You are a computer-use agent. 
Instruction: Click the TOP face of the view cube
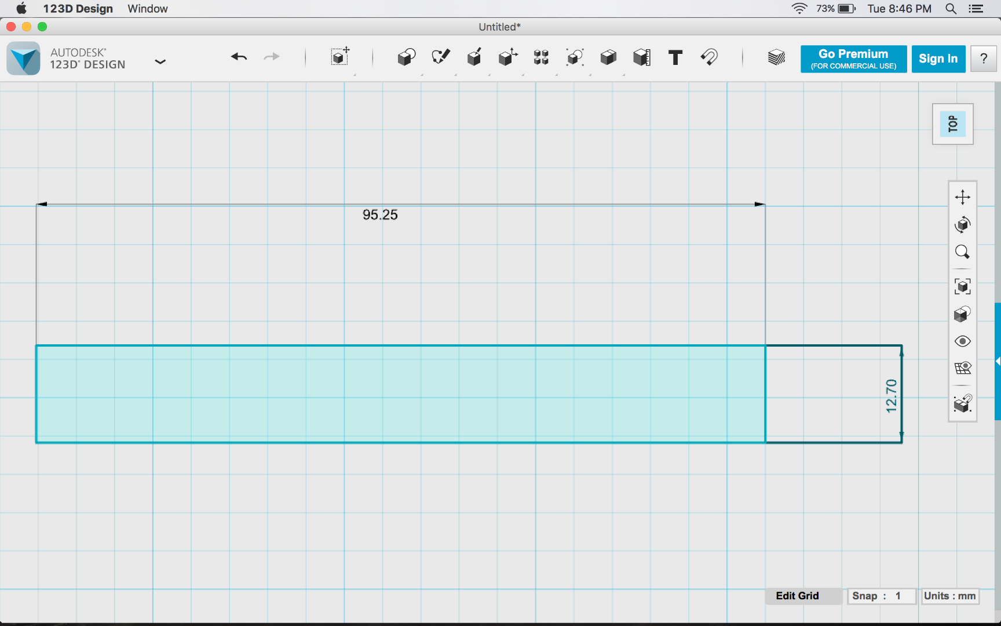953,124
